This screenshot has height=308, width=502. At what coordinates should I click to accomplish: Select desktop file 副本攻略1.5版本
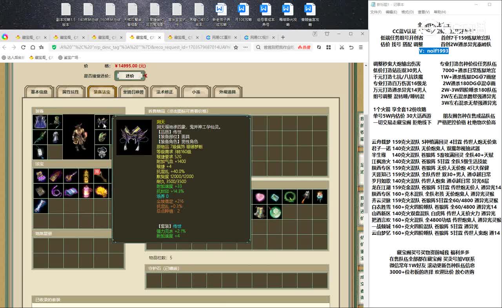click(x=66, y=15)
